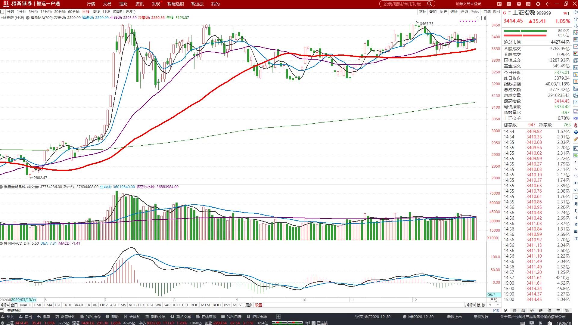
Task: Open Options trading (期权交易)
Action: 155,317
